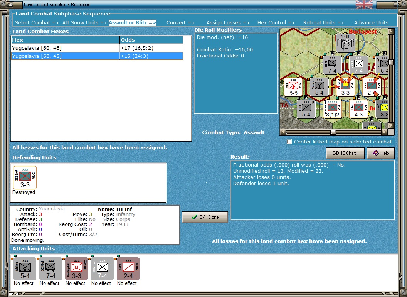Image resolution: width=407 pixels, height=297 pixels.
Task: Click the Assault or Blitz subphase step
Action: (x=132, y=23)
